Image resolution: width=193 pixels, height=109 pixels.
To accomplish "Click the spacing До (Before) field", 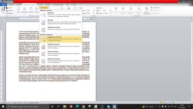I will click(106, 11).
